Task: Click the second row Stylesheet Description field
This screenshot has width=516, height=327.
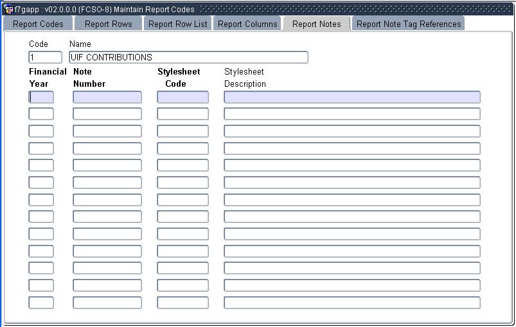Action: (351, 114)
